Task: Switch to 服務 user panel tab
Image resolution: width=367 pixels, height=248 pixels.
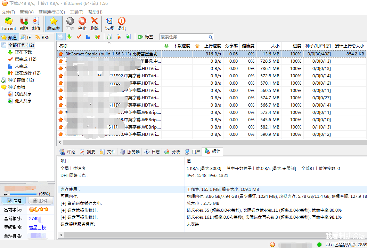Action: tap(41, 201)
